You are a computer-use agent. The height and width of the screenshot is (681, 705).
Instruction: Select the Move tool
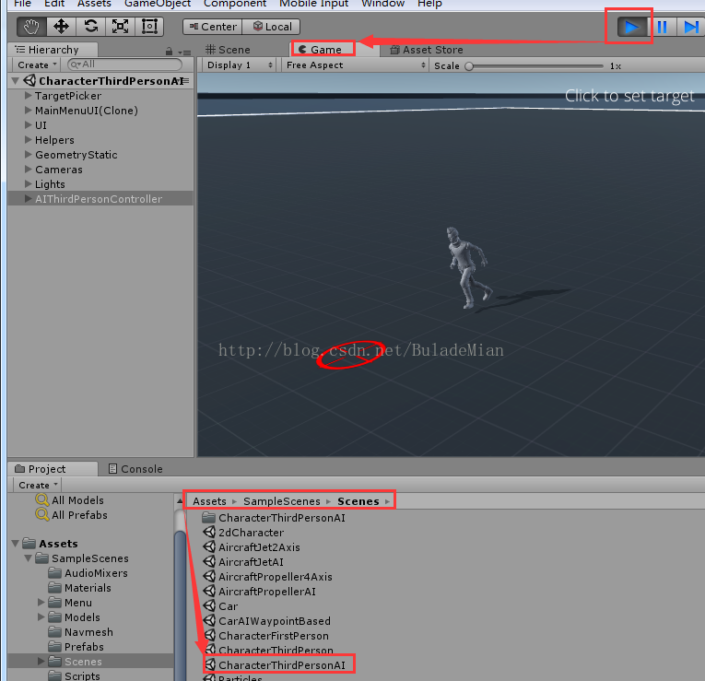pos(61,27)
